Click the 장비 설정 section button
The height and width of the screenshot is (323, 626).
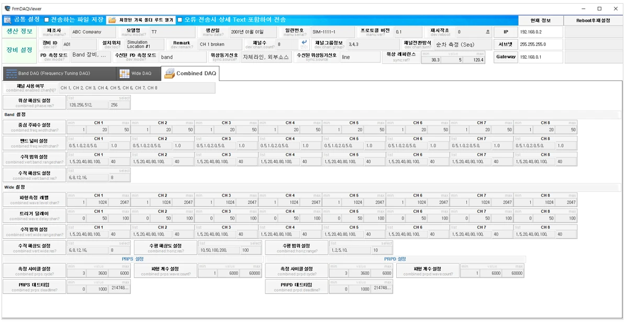[x=19, y=50]
